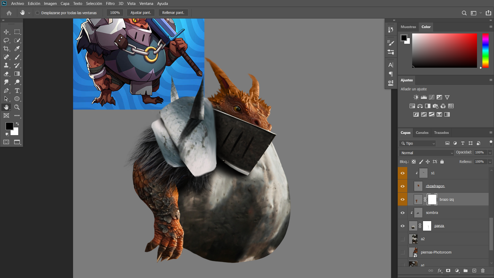Select the Zoom tool

click(17, 107)
